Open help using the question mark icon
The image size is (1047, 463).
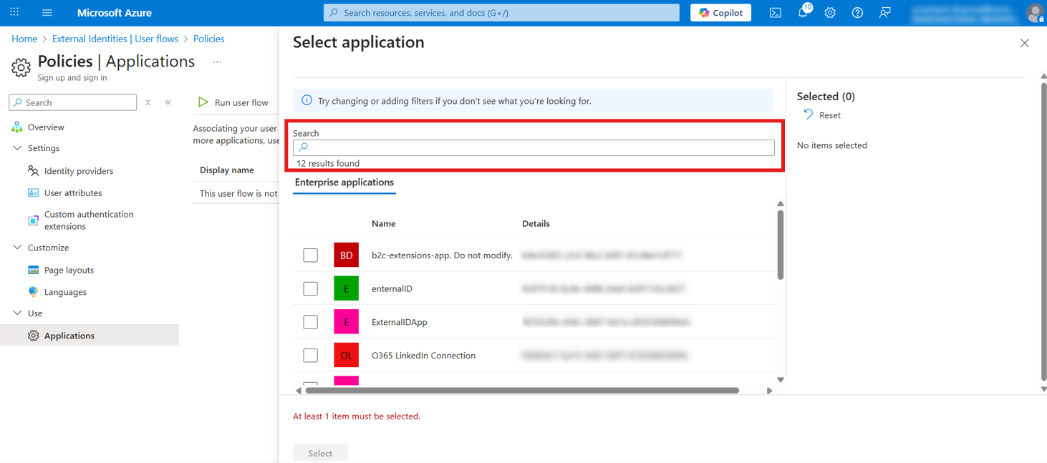click(857, 12)
